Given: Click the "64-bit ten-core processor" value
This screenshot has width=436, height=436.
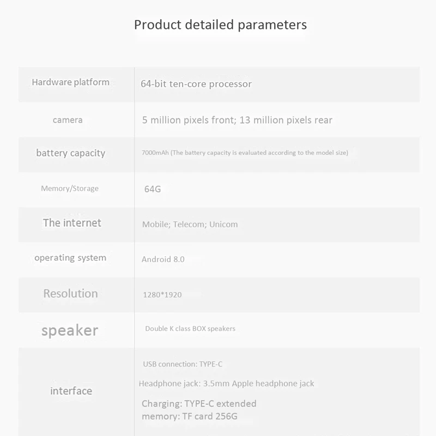Looking at the screenshot, I should pos(196,84).
